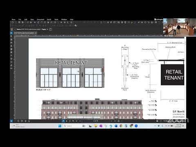Screen dimensions: 196x147
Task: Open the Window menu
Action: [64, 20]
